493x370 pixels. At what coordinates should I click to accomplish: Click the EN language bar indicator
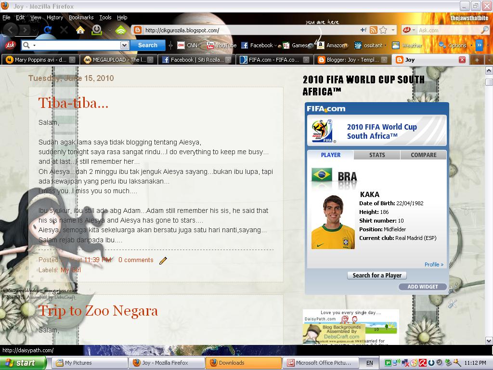tap(369, 363)
